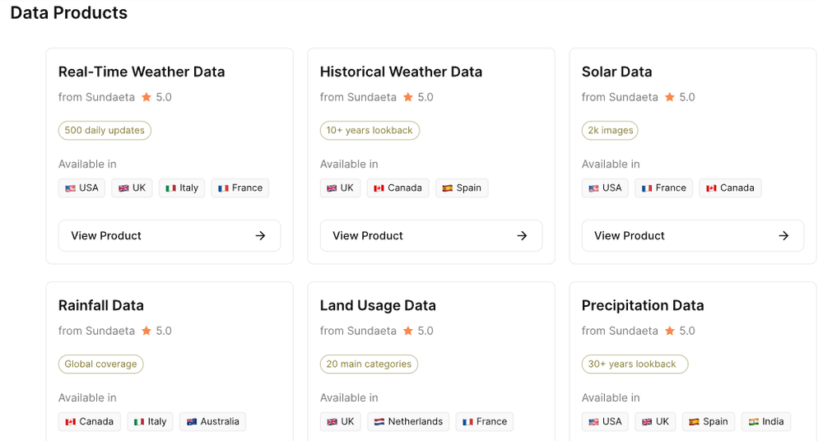Image resolution: width=823 pixels, height=441 pixels.
Task: Click the Australia flag tag in Rainfall Data
Action: [x=212, y=421]
